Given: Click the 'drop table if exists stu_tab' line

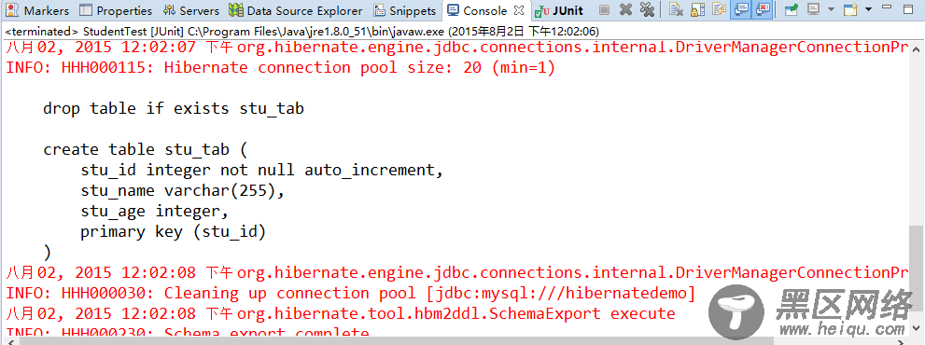Looking at the screenshot, I should point(174,109).
